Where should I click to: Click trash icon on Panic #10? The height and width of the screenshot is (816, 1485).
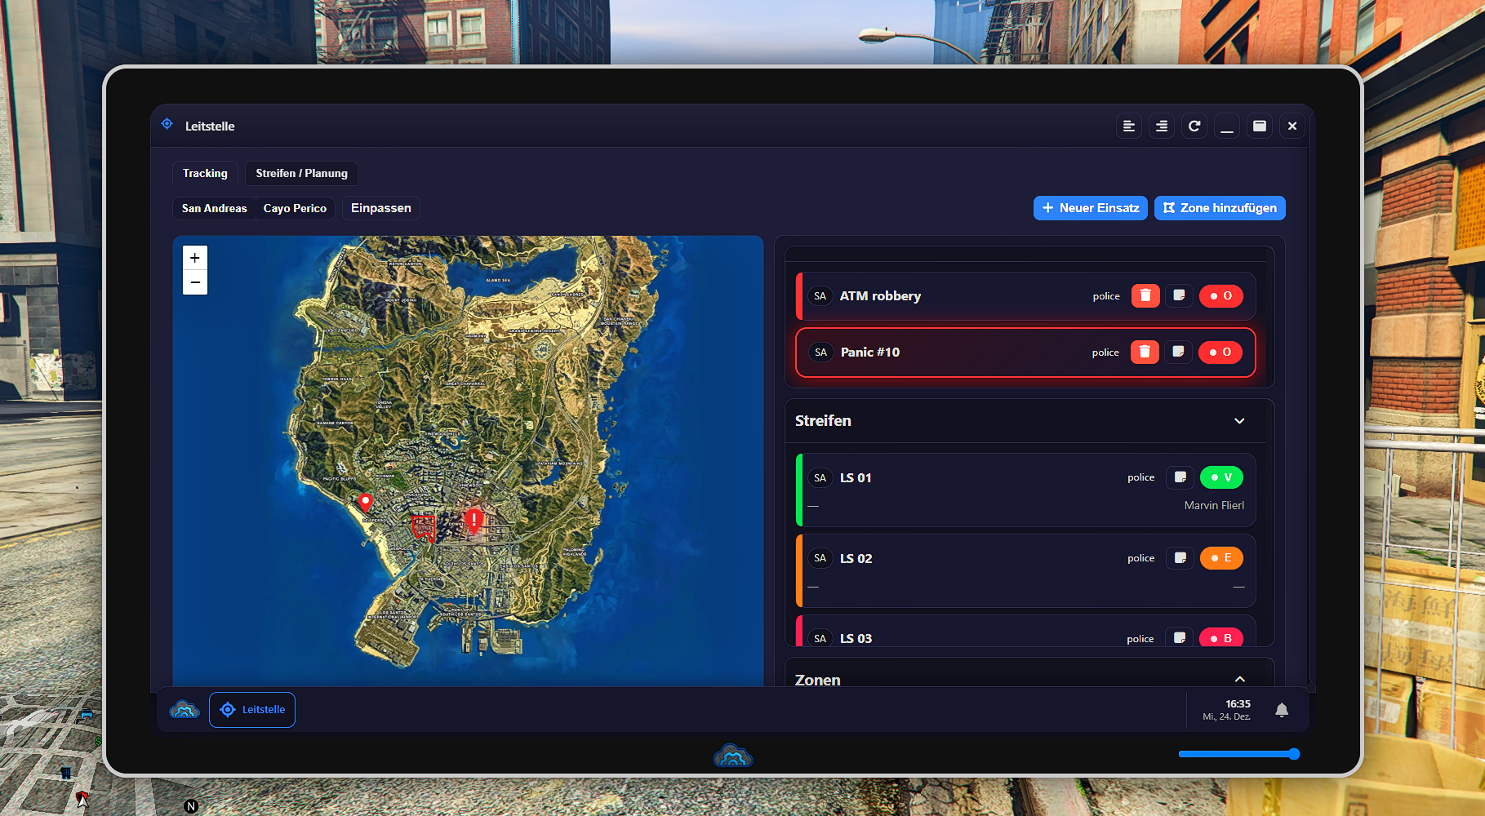coord(1145,353)
